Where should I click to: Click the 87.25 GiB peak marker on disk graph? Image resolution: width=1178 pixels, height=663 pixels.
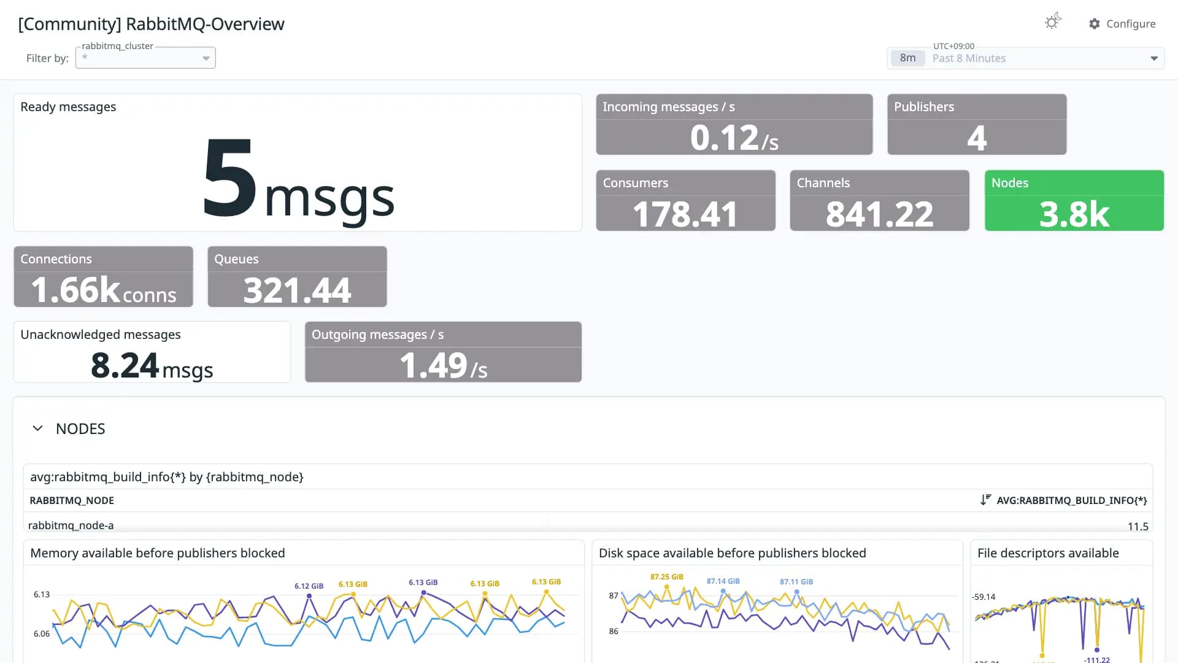pos(667,587)
